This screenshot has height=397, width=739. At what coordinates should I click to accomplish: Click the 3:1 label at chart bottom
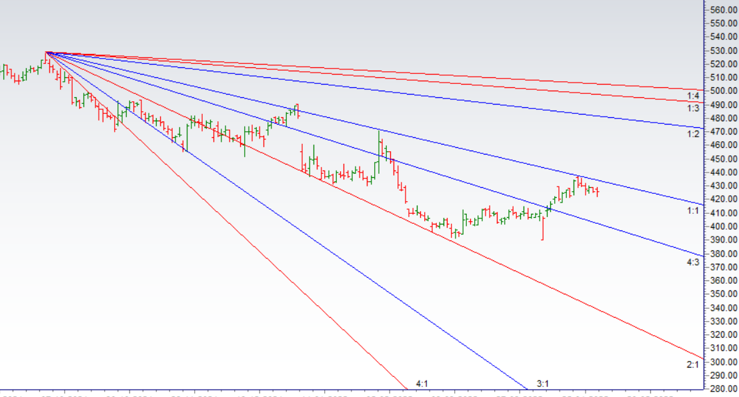[x=542, y=384]
